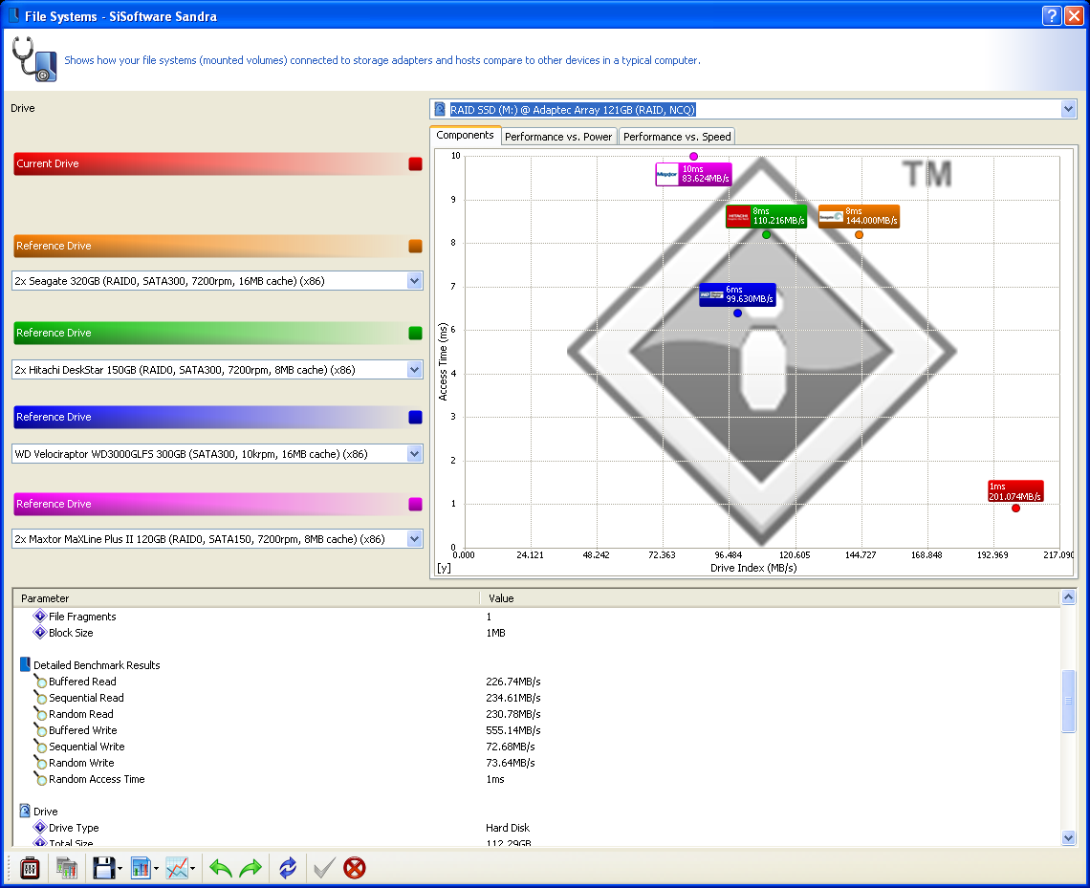Click the icon beside Sequential Read
This screenshot has height=888, width=1090.
40,697
